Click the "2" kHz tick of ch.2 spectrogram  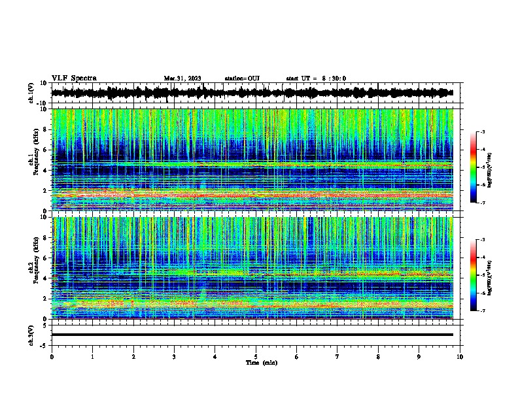pyautogui.click(x=45, y=299)
